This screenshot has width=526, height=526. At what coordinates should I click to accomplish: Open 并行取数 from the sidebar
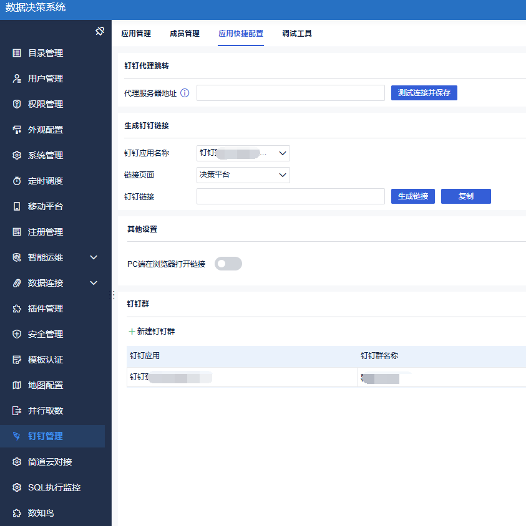[46, 411]
